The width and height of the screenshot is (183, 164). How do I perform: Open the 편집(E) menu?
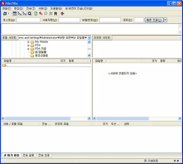[19, 8]
